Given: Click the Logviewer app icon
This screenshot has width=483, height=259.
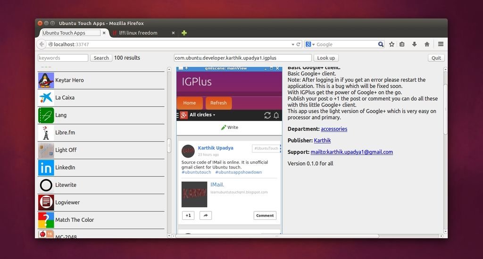Looking at the screenshot, I should coord(46,202).
